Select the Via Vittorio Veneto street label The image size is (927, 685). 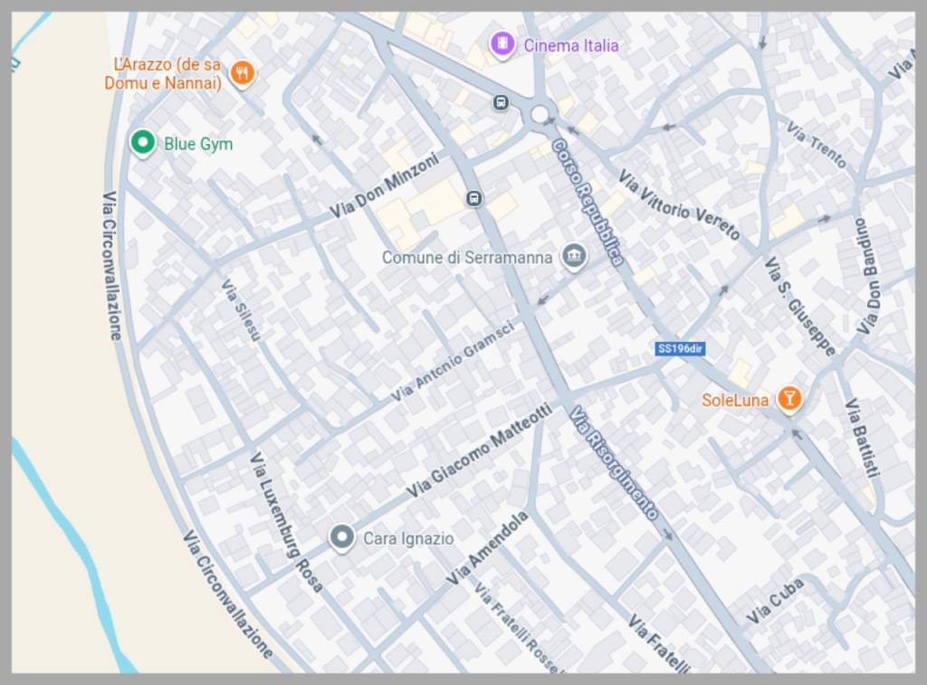tap(679, 205)
